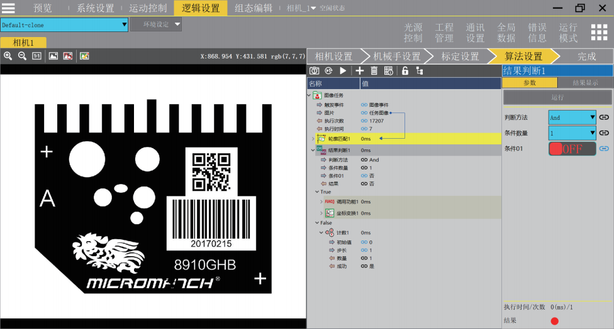Reset image view with 1:1 icon
This screenshot has width=614, height=329.
[36, 56]
